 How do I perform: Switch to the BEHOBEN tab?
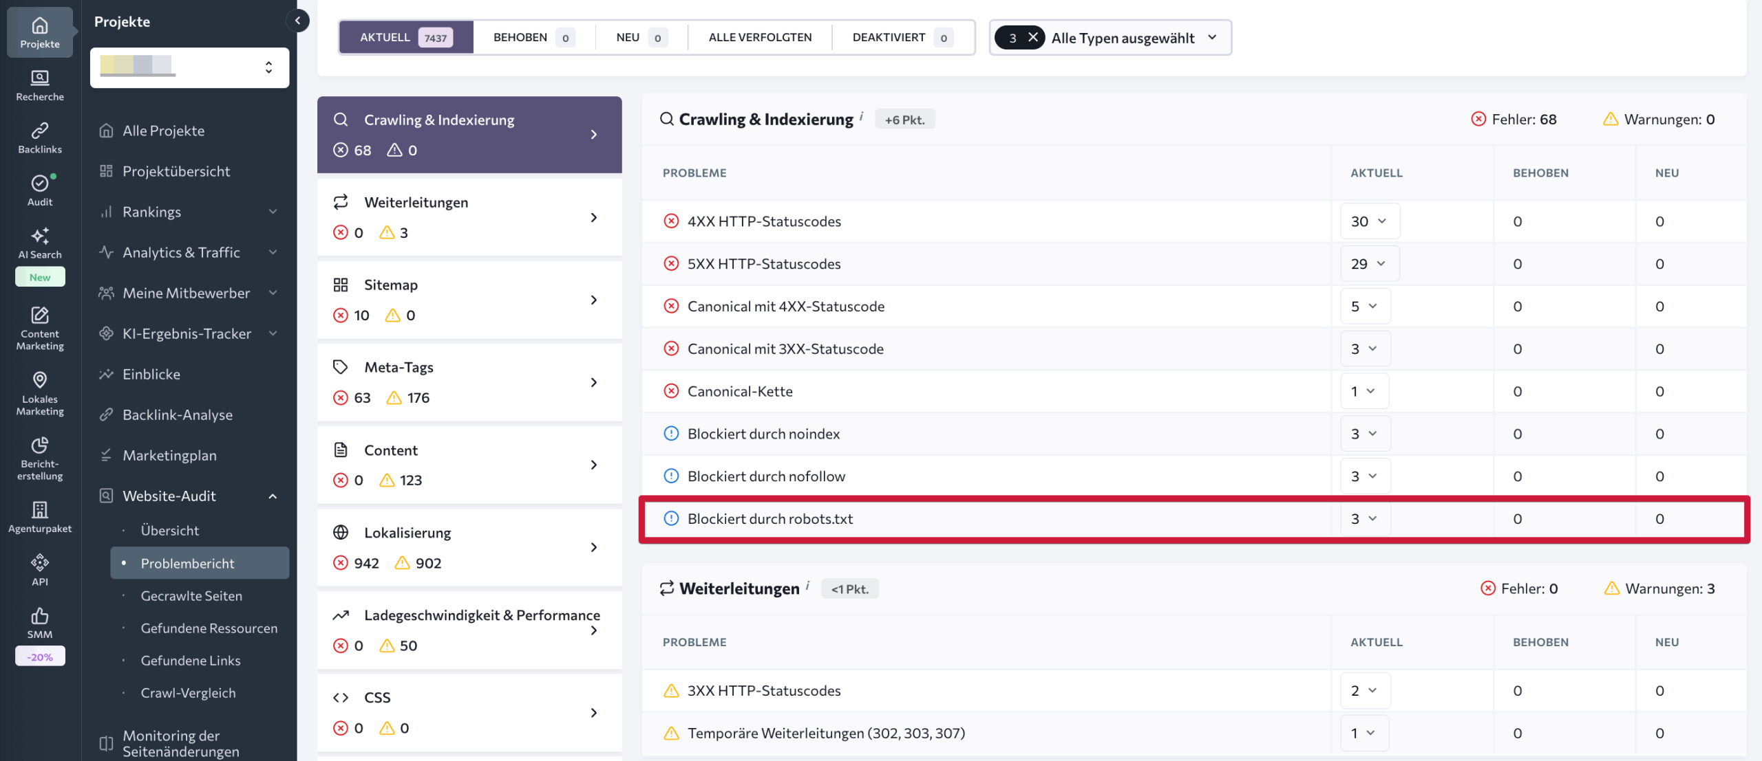click(x=520, y=36)
